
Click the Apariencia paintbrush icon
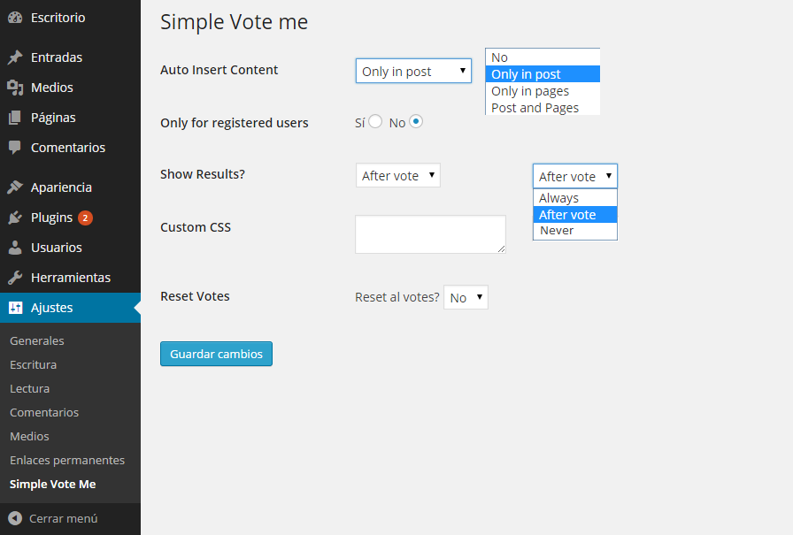tap(15, 187)
